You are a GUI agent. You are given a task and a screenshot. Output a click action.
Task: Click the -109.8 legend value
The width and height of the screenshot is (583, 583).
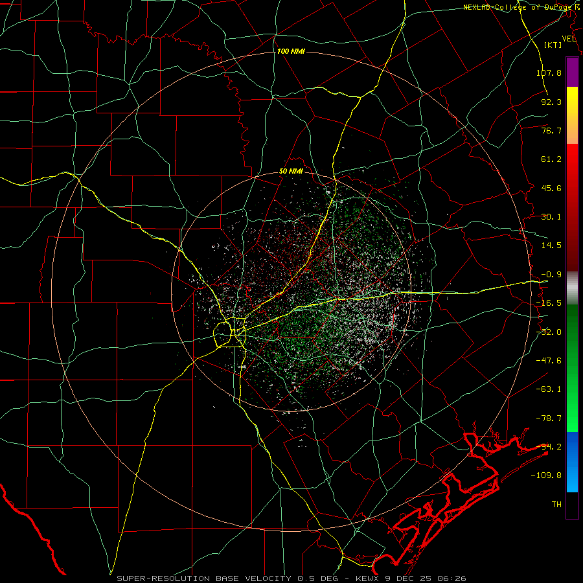pyautogui.click(x=546, y=475)
